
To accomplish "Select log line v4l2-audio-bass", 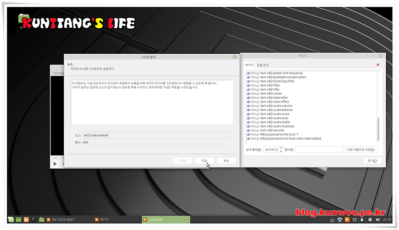I will pyautogui.click(x=268, y=118).
